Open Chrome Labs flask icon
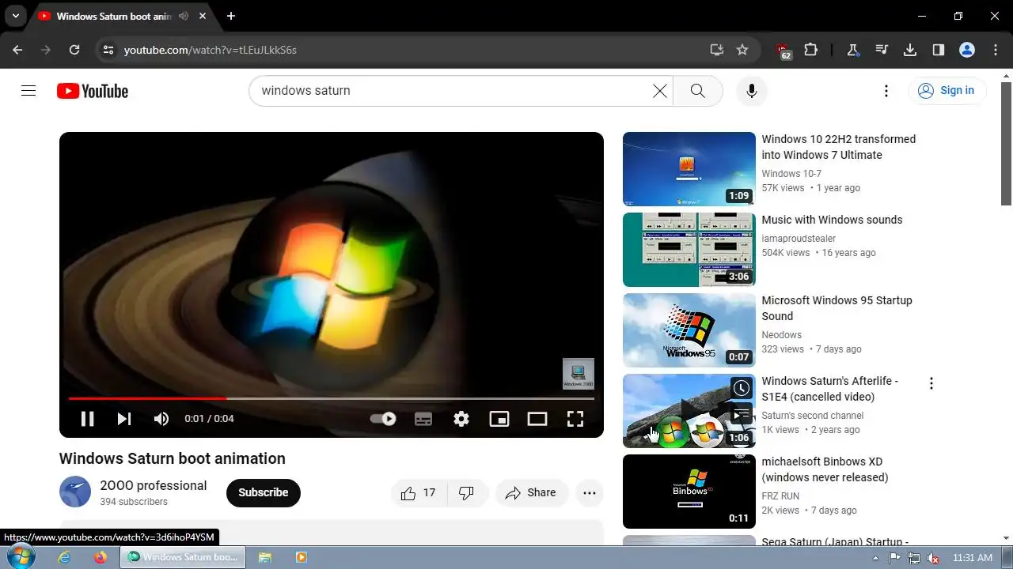This screenshot has height=569, width=1013. [x=853, y=50]
